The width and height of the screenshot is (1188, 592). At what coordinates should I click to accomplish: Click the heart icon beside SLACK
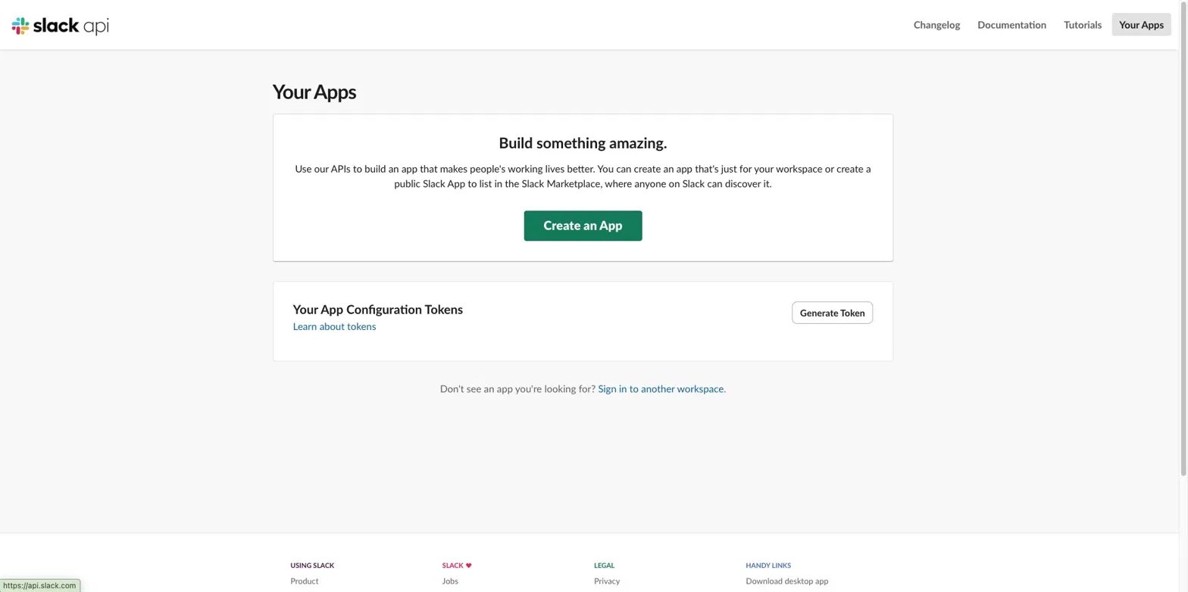pyautogui.click(x=468, y=566)
